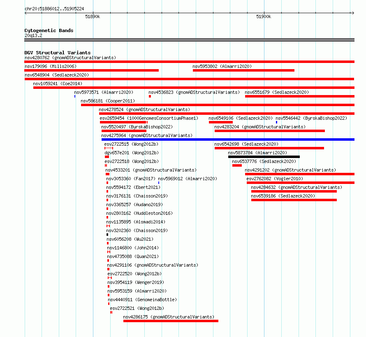This screenshot has height=337, width=366.
Task: Open esv2722520 (Wong2012b) label
Action: tap(134, 274)
